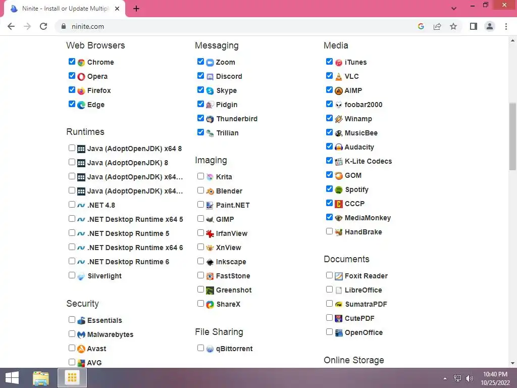Click the Google icon in address bar
This screenshot has width=517, height=388.
pyautogui.click(x=421, y=26)
